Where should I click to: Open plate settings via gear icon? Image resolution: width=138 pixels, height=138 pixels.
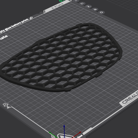[x=102, y=12]
